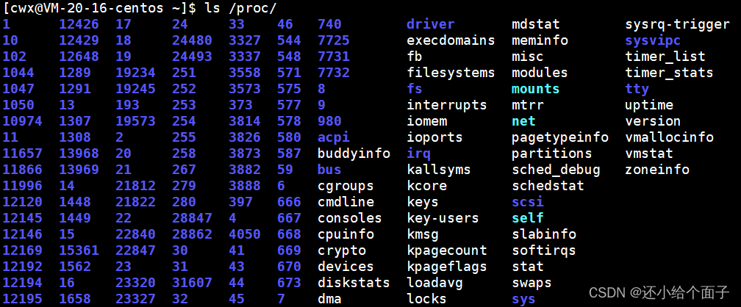Click the 'consoles' entry
The width and height of the screenshot is (741, 307).
pos(350,217)
